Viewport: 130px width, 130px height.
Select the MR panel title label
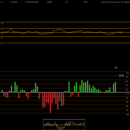coord(116,68)
